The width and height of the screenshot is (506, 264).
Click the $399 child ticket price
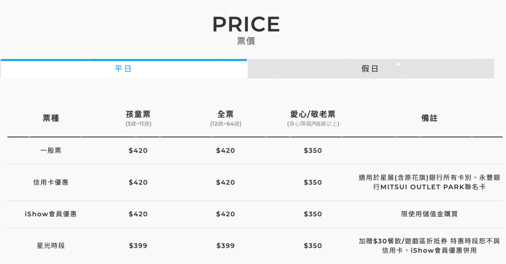[138, 245]
